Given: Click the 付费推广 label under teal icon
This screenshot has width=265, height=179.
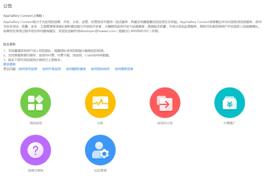Looking at the screenshot, I should point(230,123).
